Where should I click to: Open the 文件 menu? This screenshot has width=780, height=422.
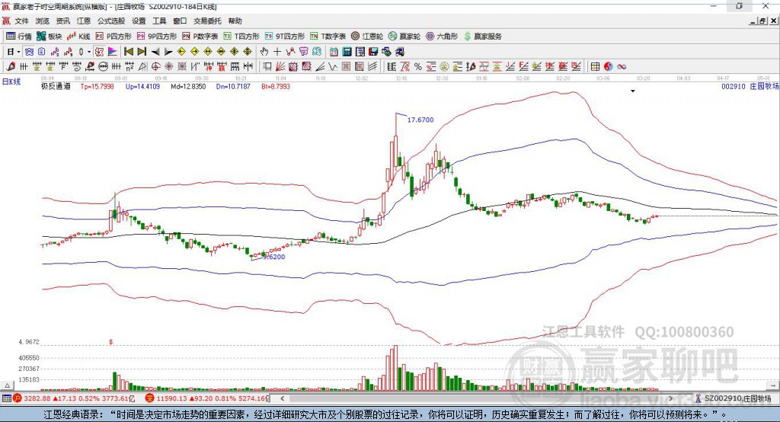(22, 21)
